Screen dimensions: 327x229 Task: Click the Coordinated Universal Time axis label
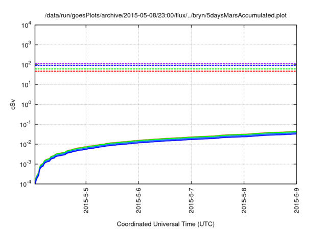coord(166,224)
